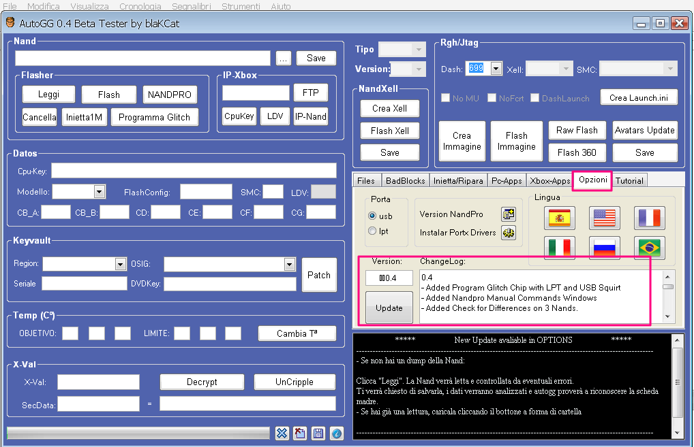Click the Leggi button
Screen dimensions: 694x447
pyautogui.click(x=48, y=94)
